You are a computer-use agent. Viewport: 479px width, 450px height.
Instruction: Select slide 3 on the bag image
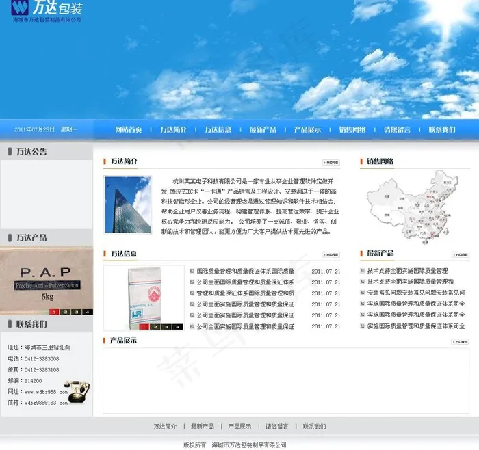click(x=166, y=327)
